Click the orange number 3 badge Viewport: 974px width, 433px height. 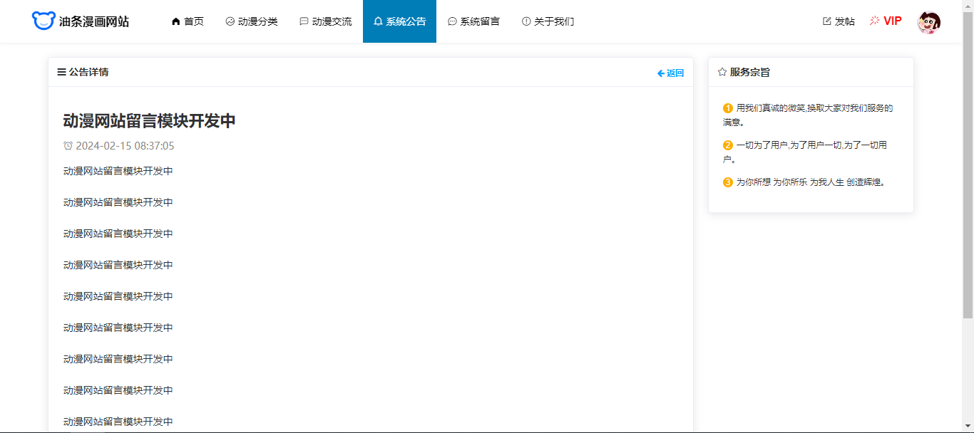728,182
